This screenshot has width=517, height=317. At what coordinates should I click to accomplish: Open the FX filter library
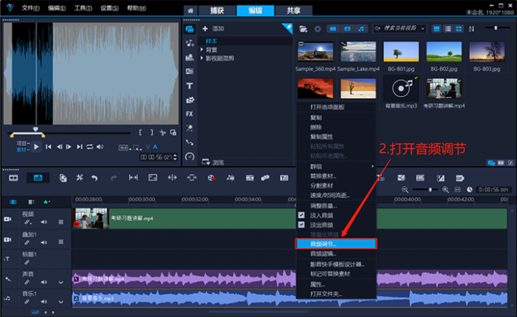(x=189, y=113)
